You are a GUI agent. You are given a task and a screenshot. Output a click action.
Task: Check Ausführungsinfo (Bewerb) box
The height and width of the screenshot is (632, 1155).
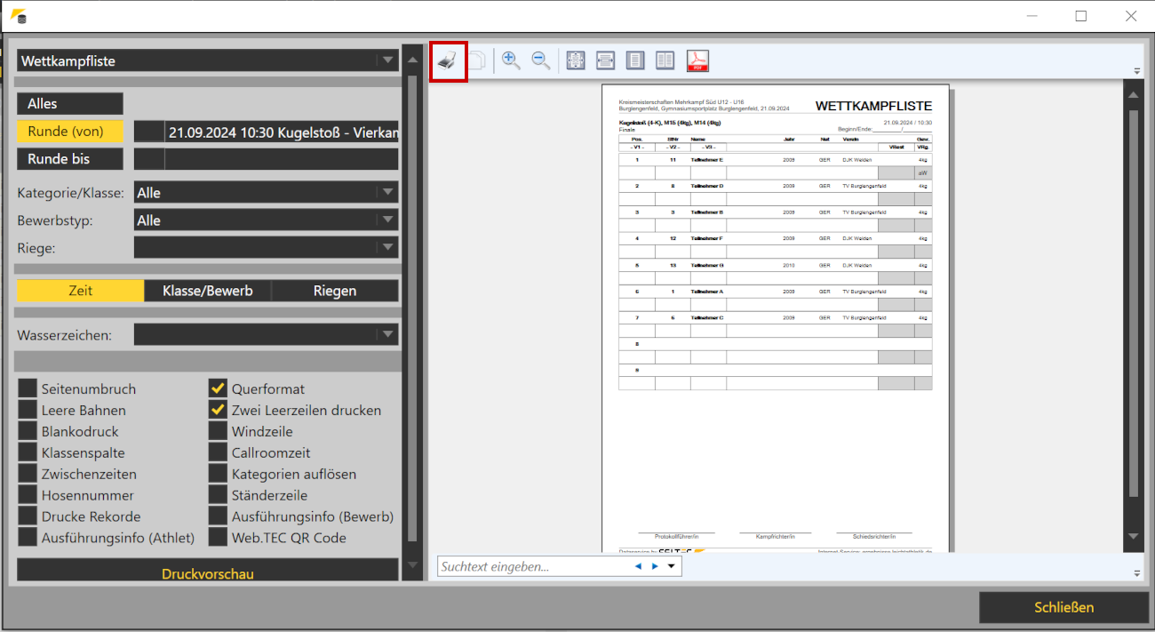(x=218, y=516)
